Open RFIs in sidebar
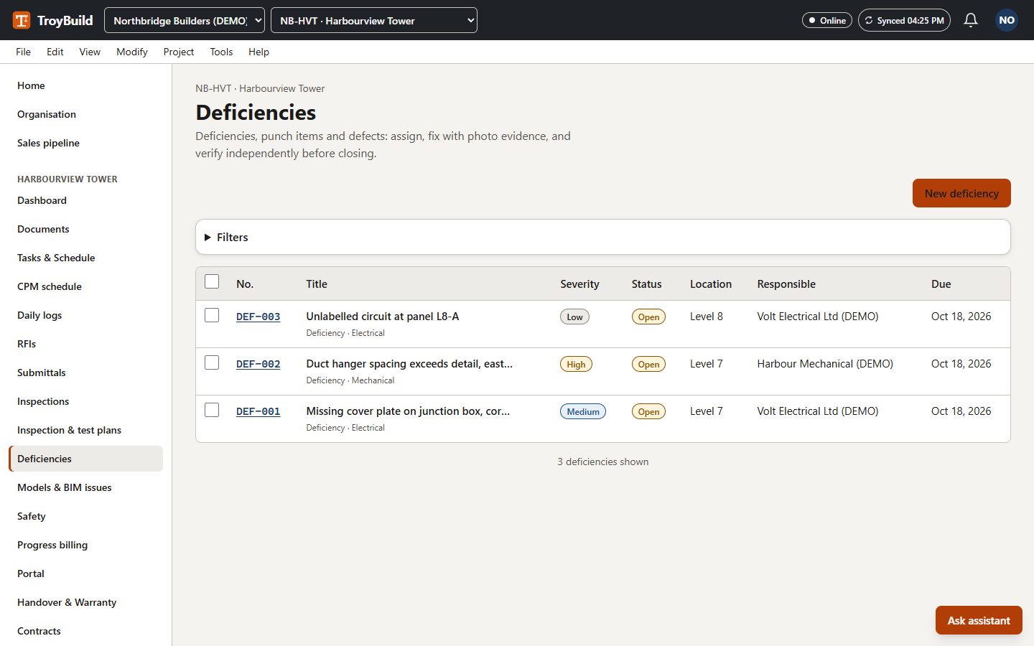Screen dimensions: 1034x646 [x=86, y=344]
